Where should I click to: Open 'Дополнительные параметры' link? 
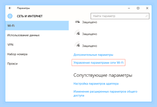(x=93, y=55)
